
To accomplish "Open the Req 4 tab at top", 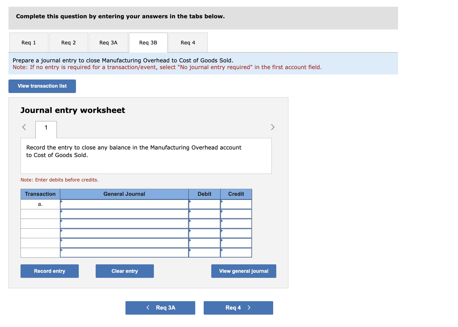I will (188, 42).
